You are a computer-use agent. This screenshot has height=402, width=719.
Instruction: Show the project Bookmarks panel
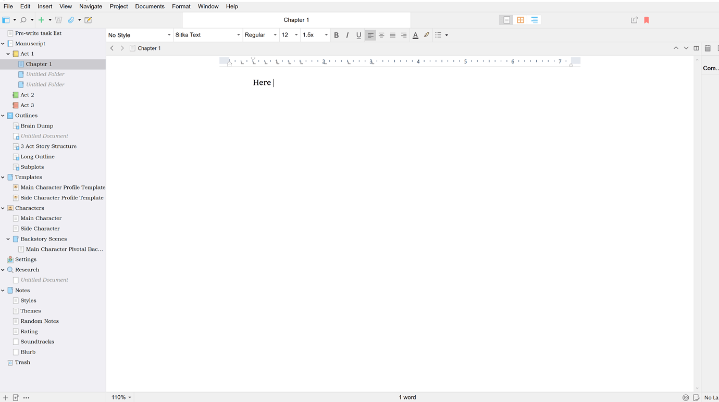click(x=647, y=19)
